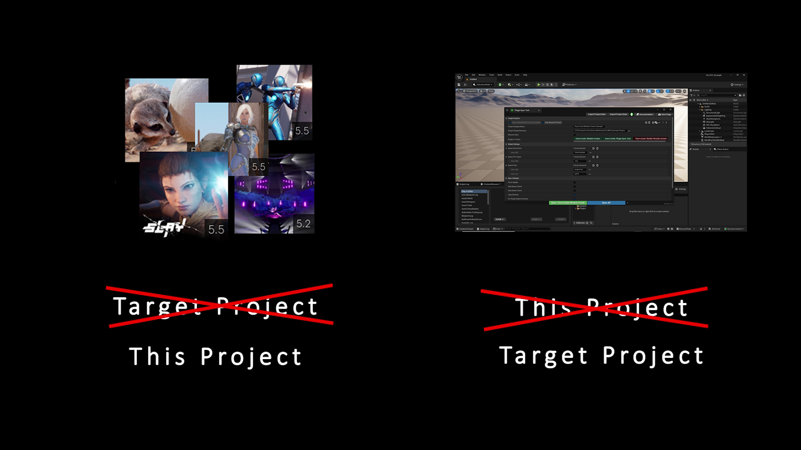Screen dimensions: 801x450
Task: Select the Translate gizmo tool in viewport
Action: pyautogui.click(x=628, y=91)
